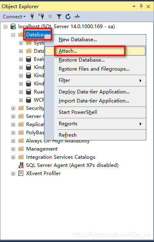The width and height of the screenshot is (154, 242).
Task: Select the XEvent Profiler item
Action: pyautogui.click(x=43, y=173)
